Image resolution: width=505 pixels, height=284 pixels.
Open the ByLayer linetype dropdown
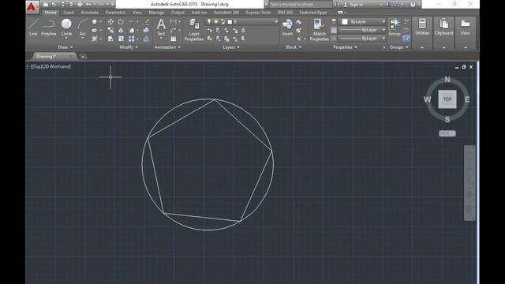(x=363, y=39)
